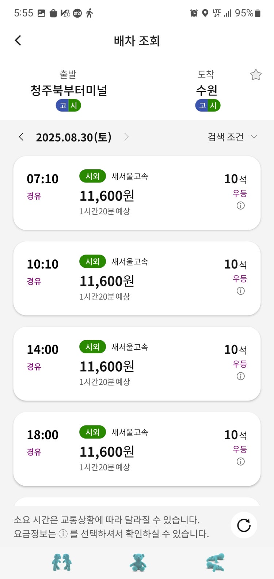Open fare info icon on 07:10 bus

241,206
